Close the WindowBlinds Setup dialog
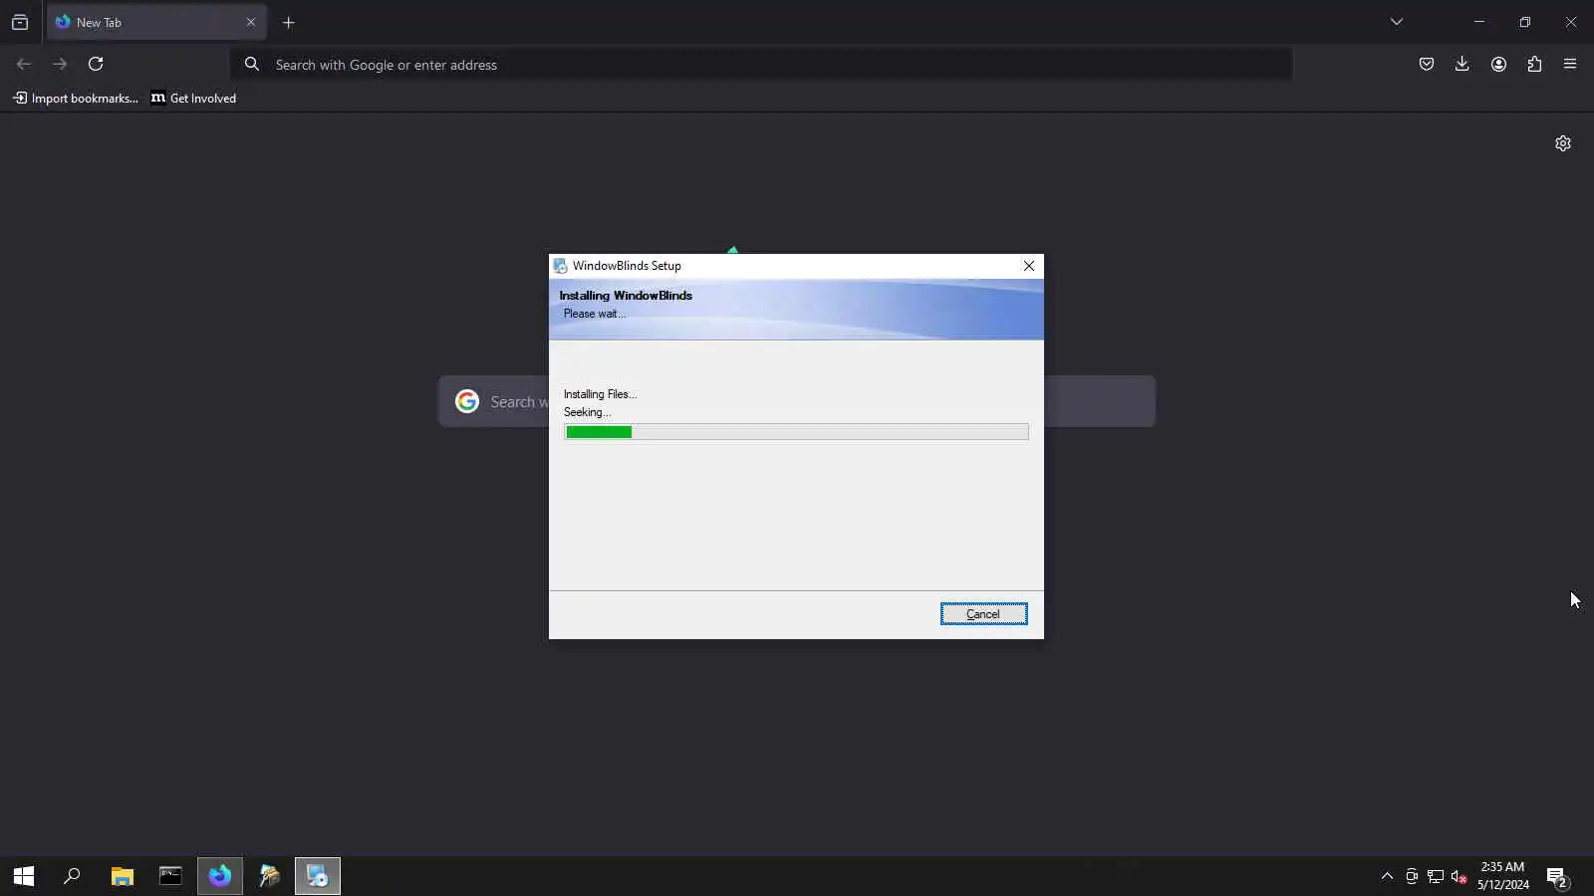Image resolution: width=1594 pixels, height=896 pixels. 1029,266
